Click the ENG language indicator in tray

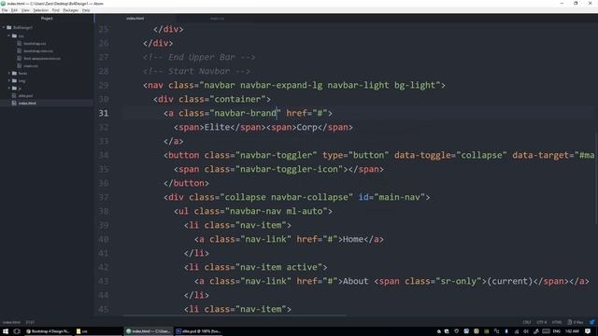[557, 331]
